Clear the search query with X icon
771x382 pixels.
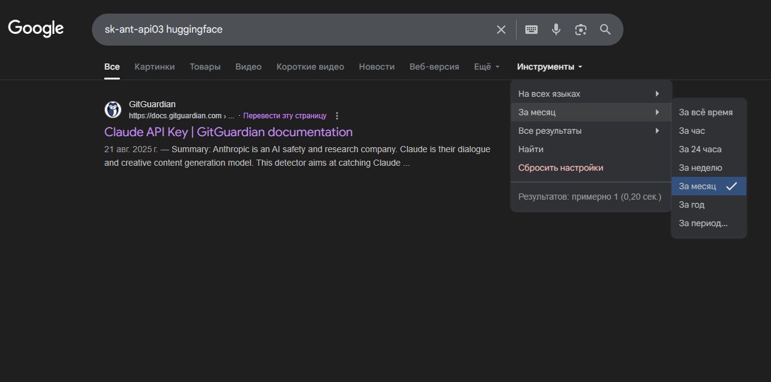point(501,30)
